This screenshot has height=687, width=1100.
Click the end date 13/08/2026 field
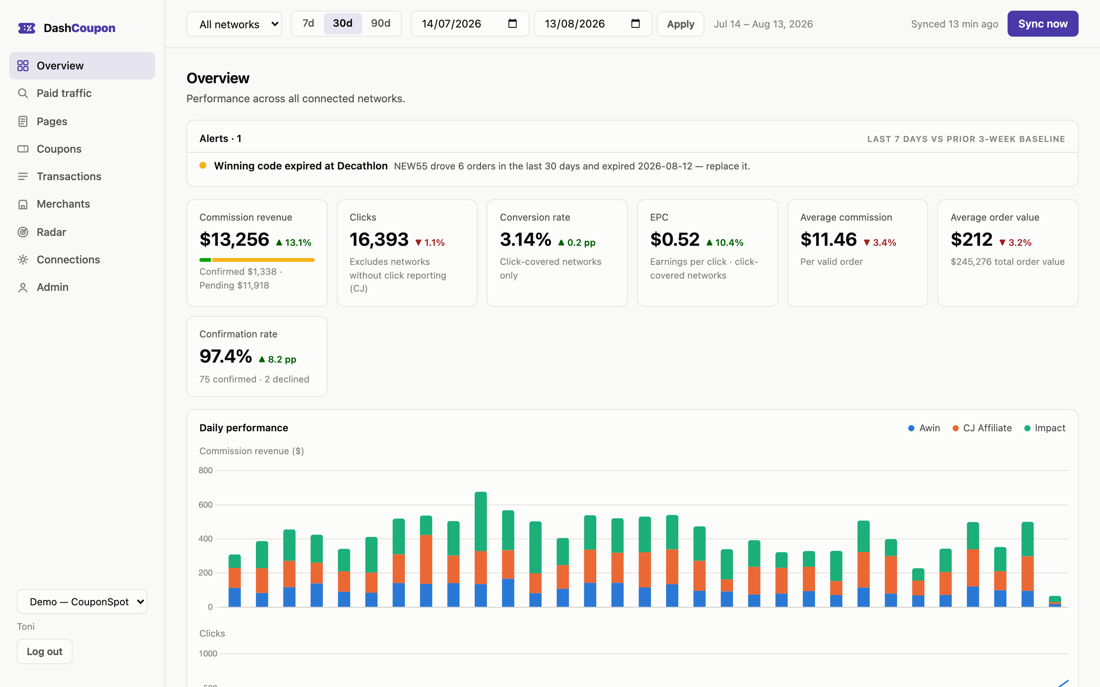[x=593, y=24]
